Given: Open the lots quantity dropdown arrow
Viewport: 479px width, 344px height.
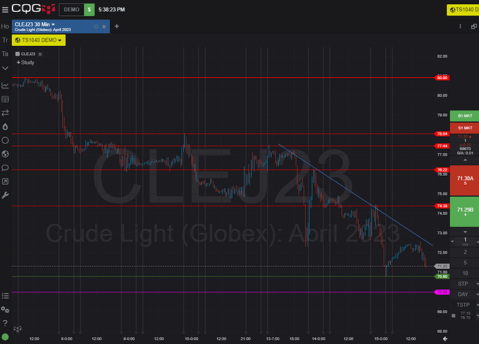Looking at the screenshot, I should 453,241.
